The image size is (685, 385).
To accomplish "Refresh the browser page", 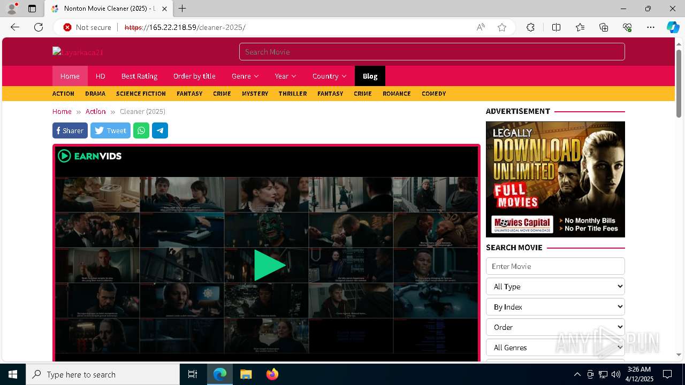I will point(39,27).
